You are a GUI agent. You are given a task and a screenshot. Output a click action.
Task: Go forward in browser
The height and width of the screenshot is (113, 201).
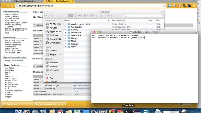pos(8,6)
